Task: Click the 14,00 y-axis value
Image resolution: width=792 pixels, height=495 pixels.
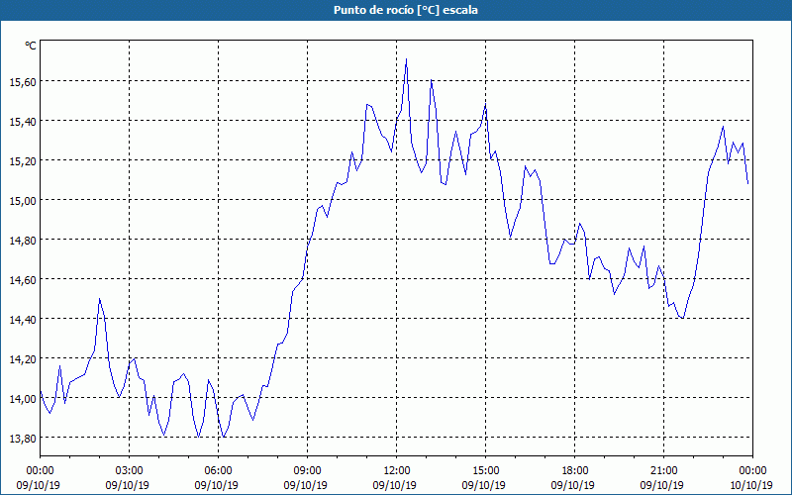Action: (x=23, y=399)
